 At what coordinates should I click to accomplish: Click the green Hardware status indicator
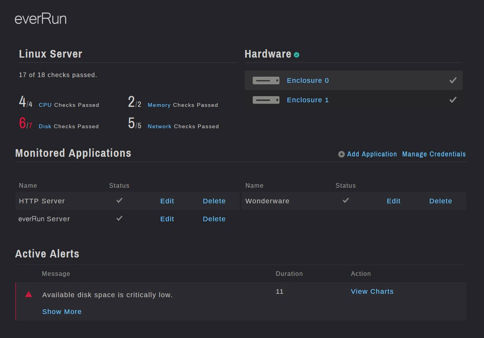coord(296,55)
